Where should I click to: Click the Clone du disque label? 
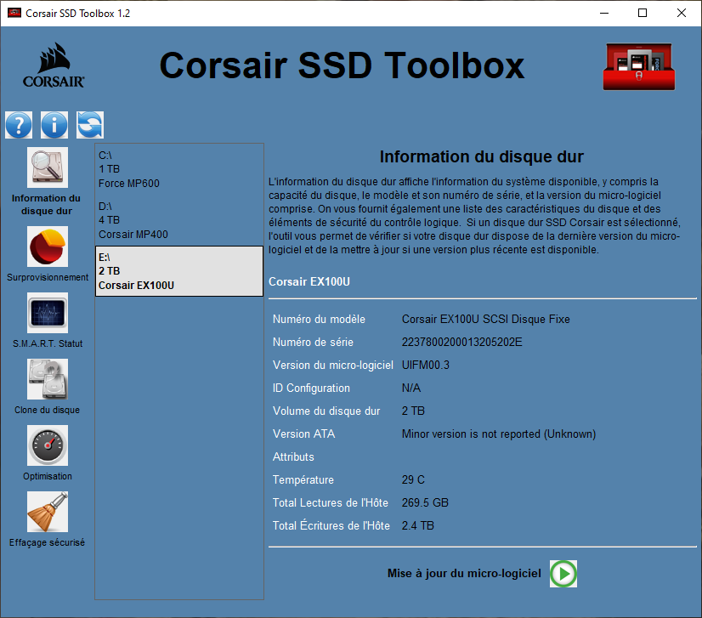tap(47, 410)
